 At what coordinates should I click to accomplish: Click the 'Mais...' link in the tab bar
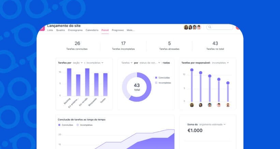point(131,30)
